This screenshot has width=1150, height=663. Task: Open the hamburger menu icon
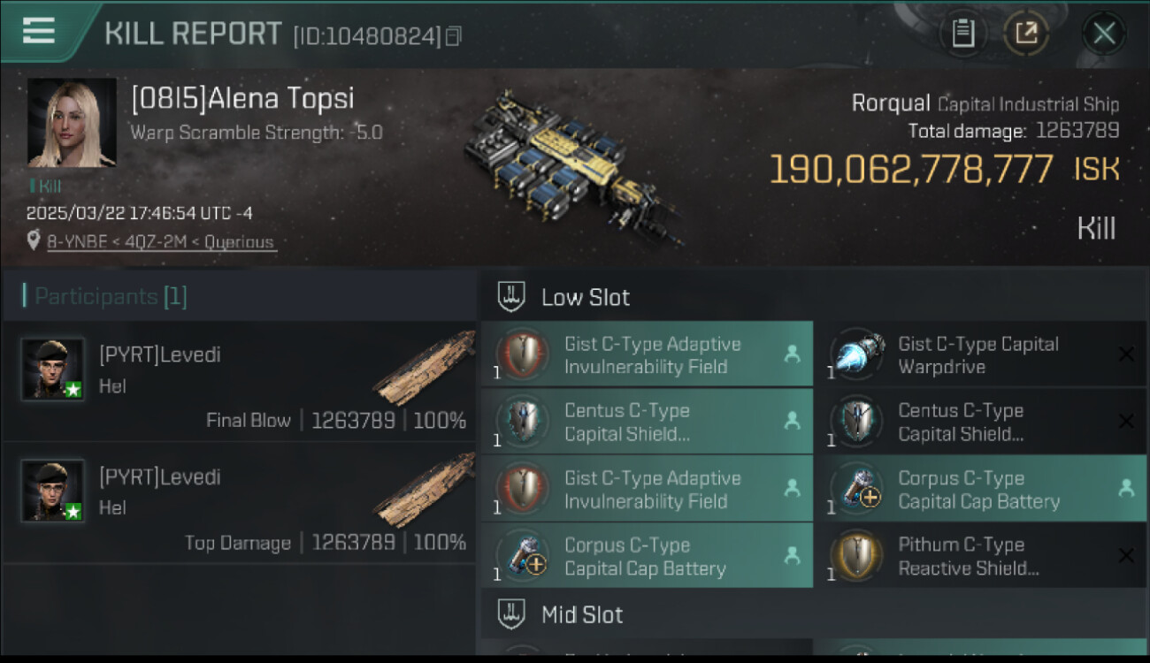[38, 31]
